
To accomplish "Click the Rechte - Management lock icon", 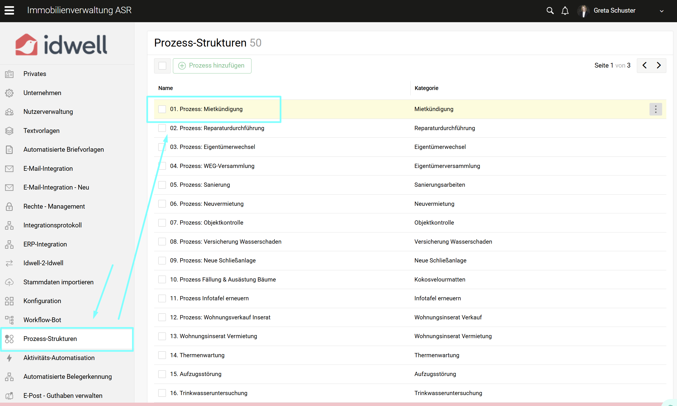I will click(x=9, y=206).
